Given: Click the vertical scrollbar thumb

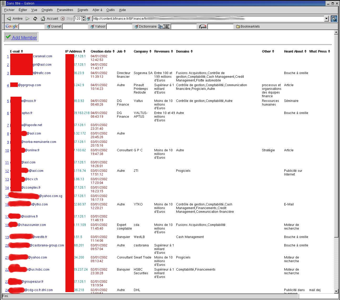Looking at the screenshot, I should point(336,135).
